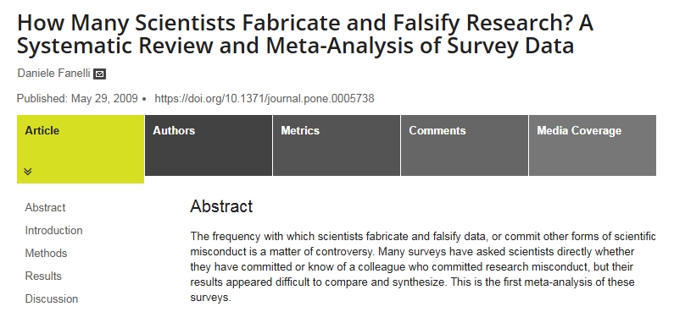
Task: Open the DOI link for the article
Action: (265, 99)
